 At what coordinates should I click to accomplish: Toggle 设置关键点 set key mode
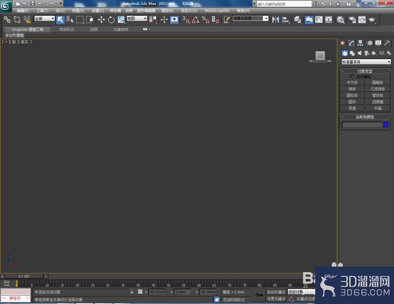coord(276,299)
